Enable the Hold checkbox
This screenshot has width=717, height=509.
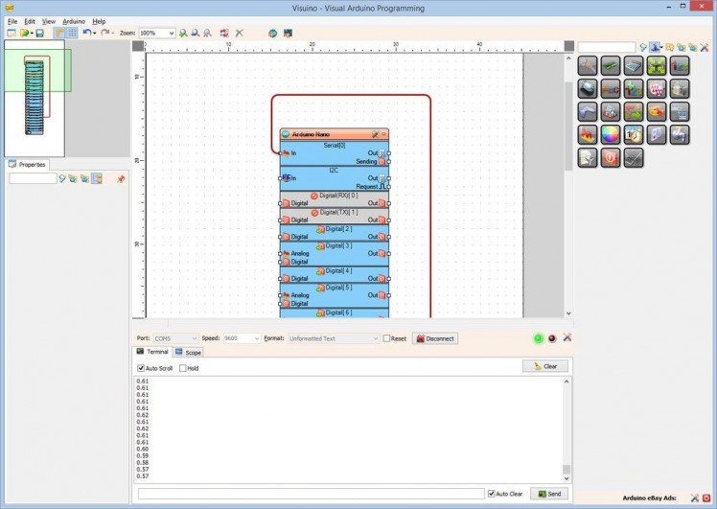pos(182,368)
